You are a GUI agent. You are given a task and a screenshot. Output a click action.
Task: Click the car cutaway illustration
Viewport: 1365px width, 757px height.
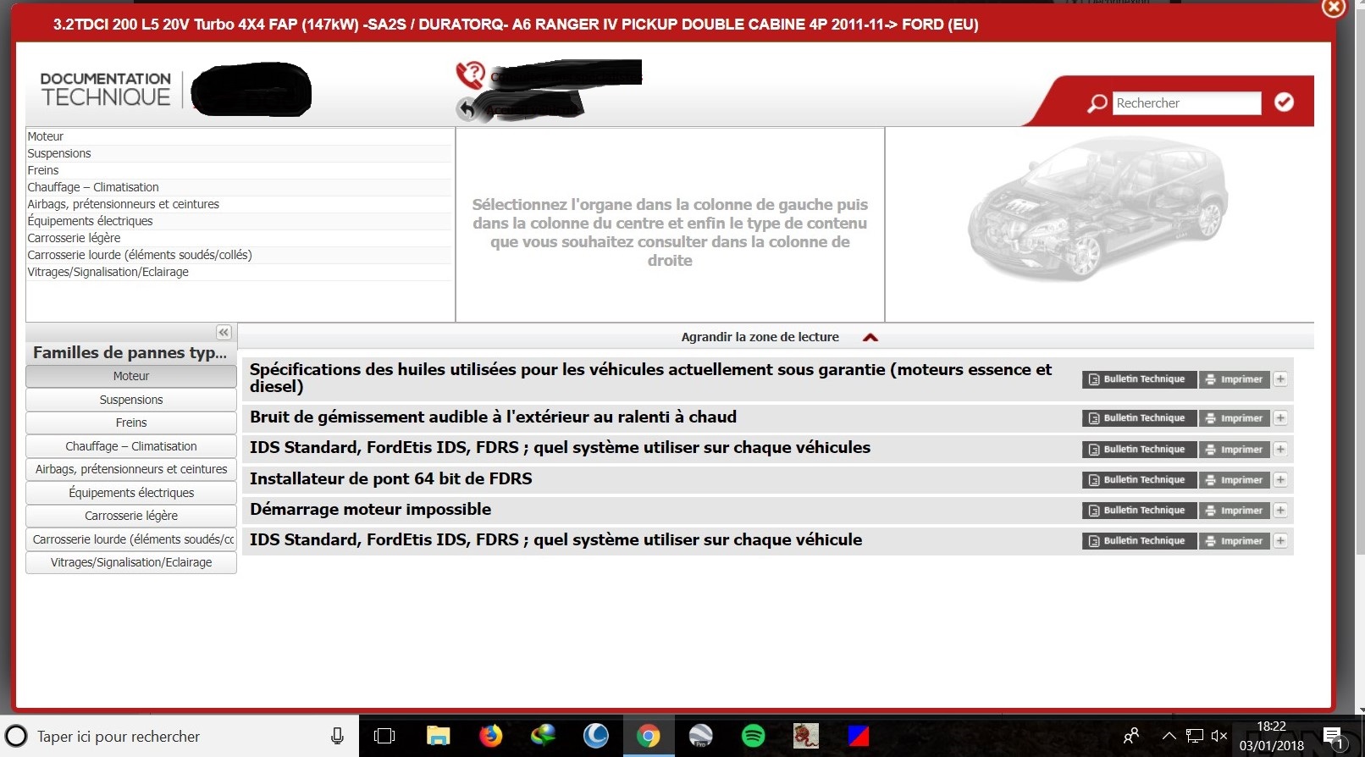point(1098,208)
